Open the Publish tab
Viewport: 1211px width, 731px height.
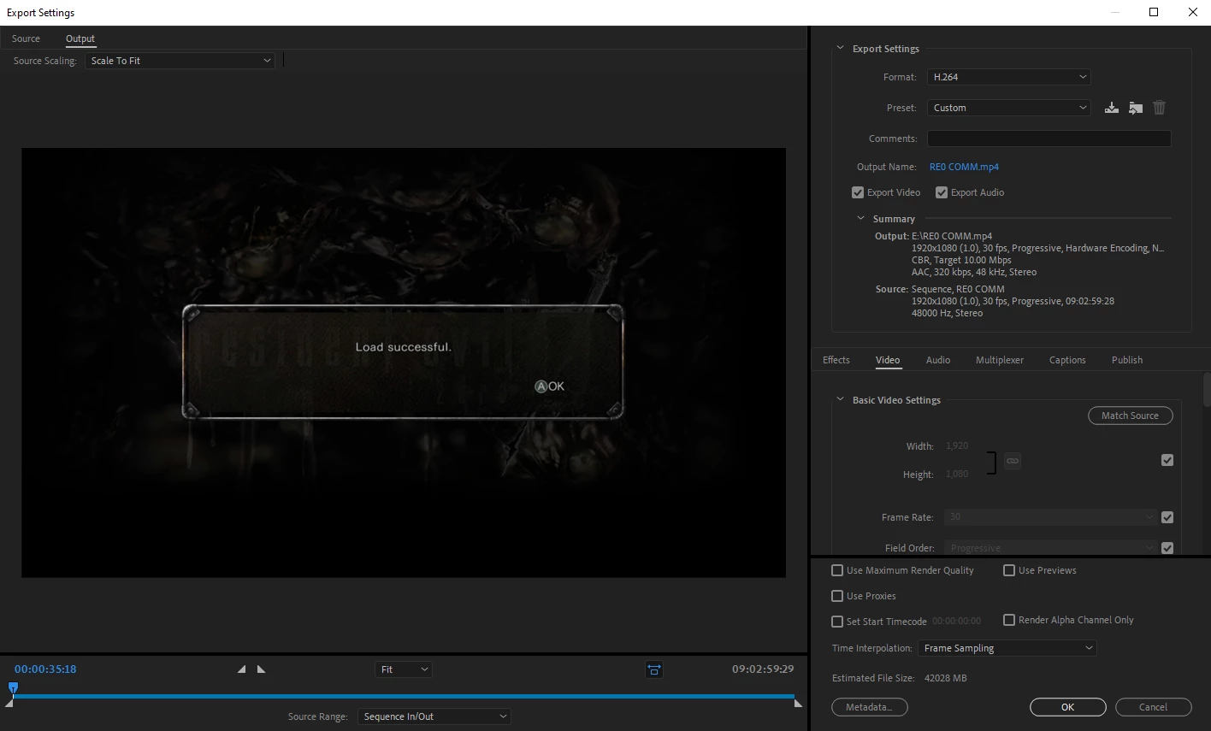tap(1127, 360)
